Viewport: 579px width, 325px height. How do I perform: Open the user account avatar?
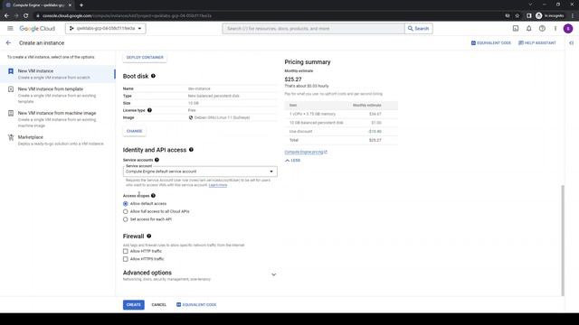(x=568, y=28)
